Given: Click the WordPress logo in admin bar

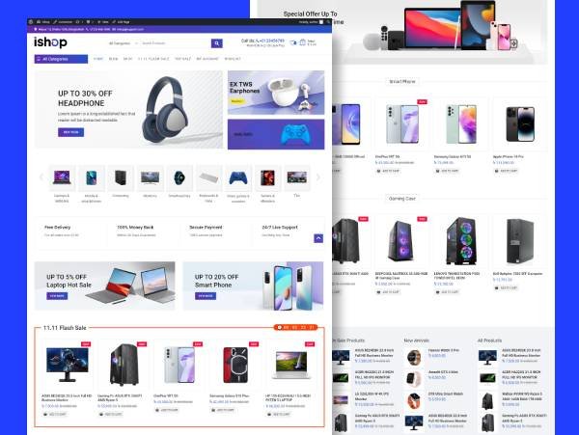Looking at the screenshot, I should (x=31, y=22).
